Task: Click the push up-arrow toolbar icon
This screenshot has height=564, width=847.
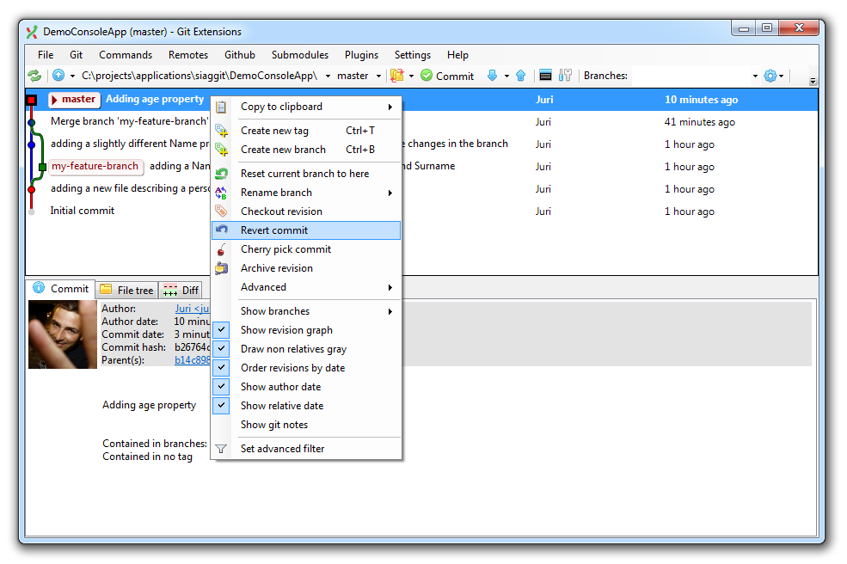Action: (x=520, y=76)
